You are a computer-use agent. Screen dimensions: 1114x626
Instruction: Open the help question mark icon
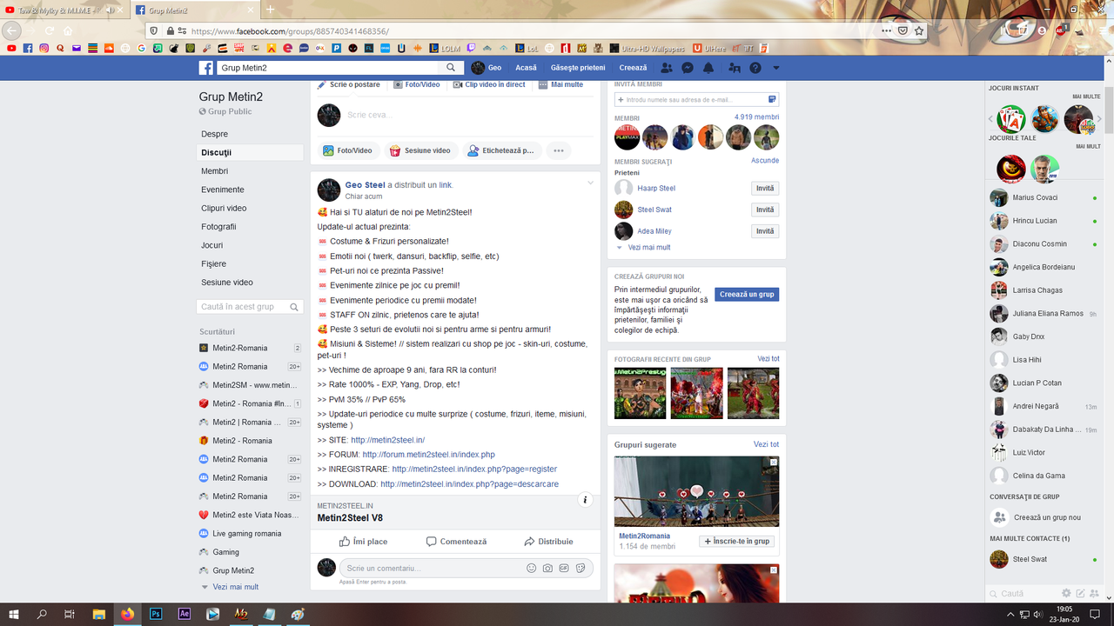[755, 68]
